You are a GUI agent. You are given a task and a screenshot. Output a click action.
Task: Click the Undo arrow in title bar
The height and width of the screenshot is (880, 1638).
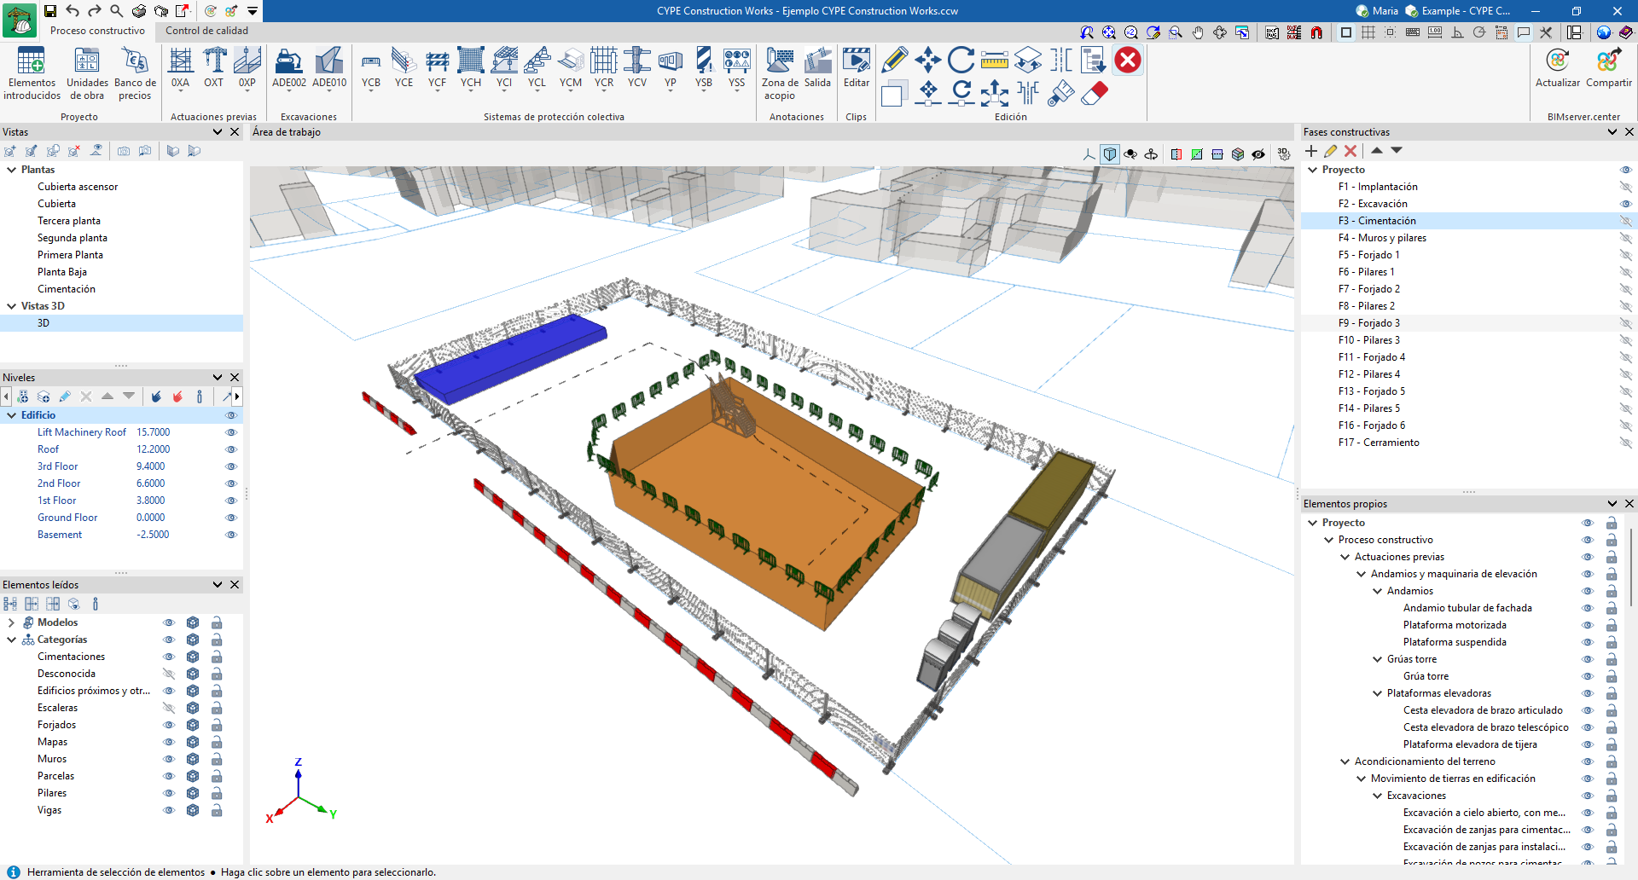(x=73, y=11)
